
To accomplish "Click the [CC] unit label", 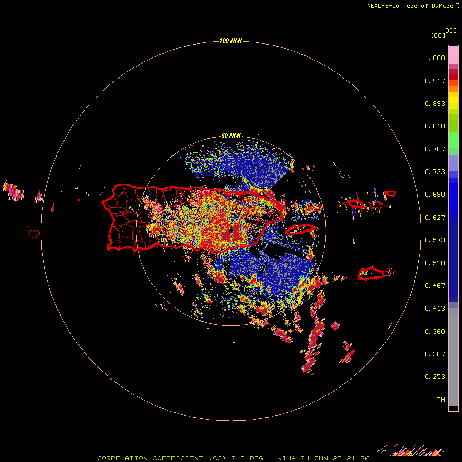I will (x=438, y=35).
